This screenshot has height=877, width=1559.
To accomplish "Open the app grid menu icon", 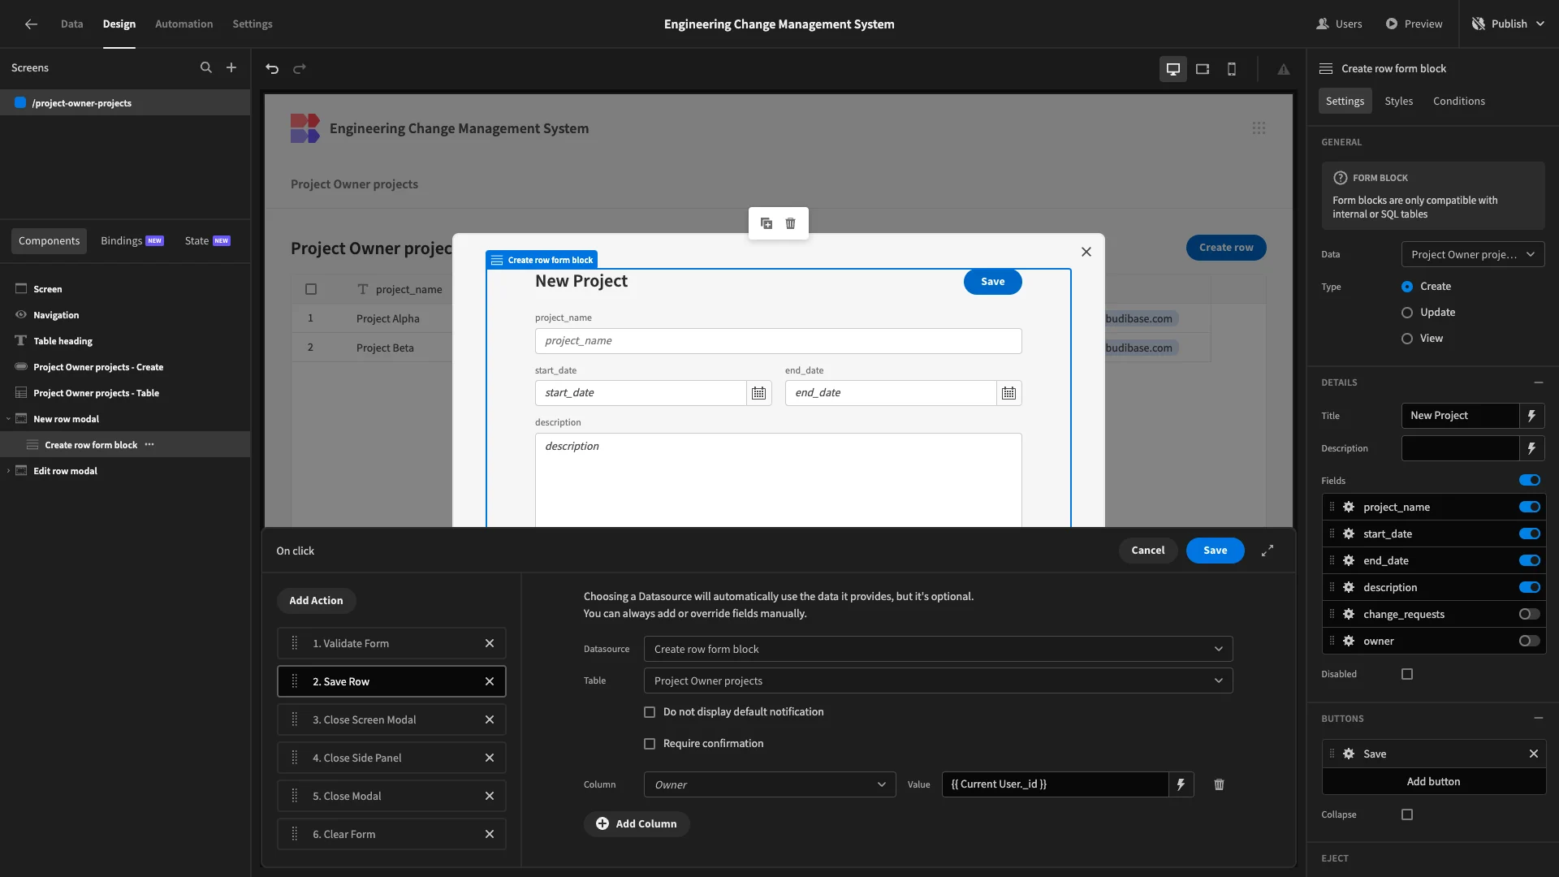I will click(x=1259, y=128).
